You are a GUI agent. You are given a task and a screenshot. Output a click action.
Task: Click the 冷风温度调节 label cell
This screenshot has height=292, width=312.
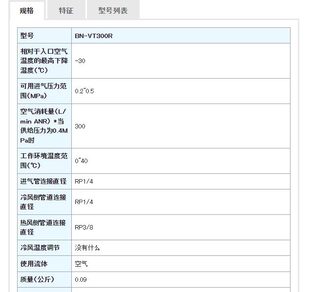pos(44,248)
